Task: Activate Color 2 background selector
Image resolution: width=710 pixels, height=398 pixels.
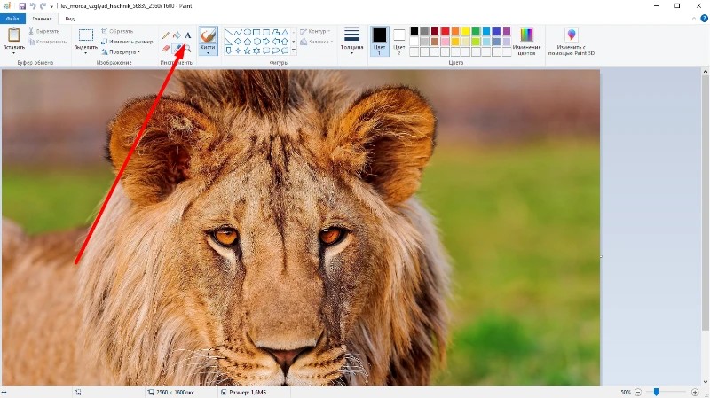Action: click(399, 40)
